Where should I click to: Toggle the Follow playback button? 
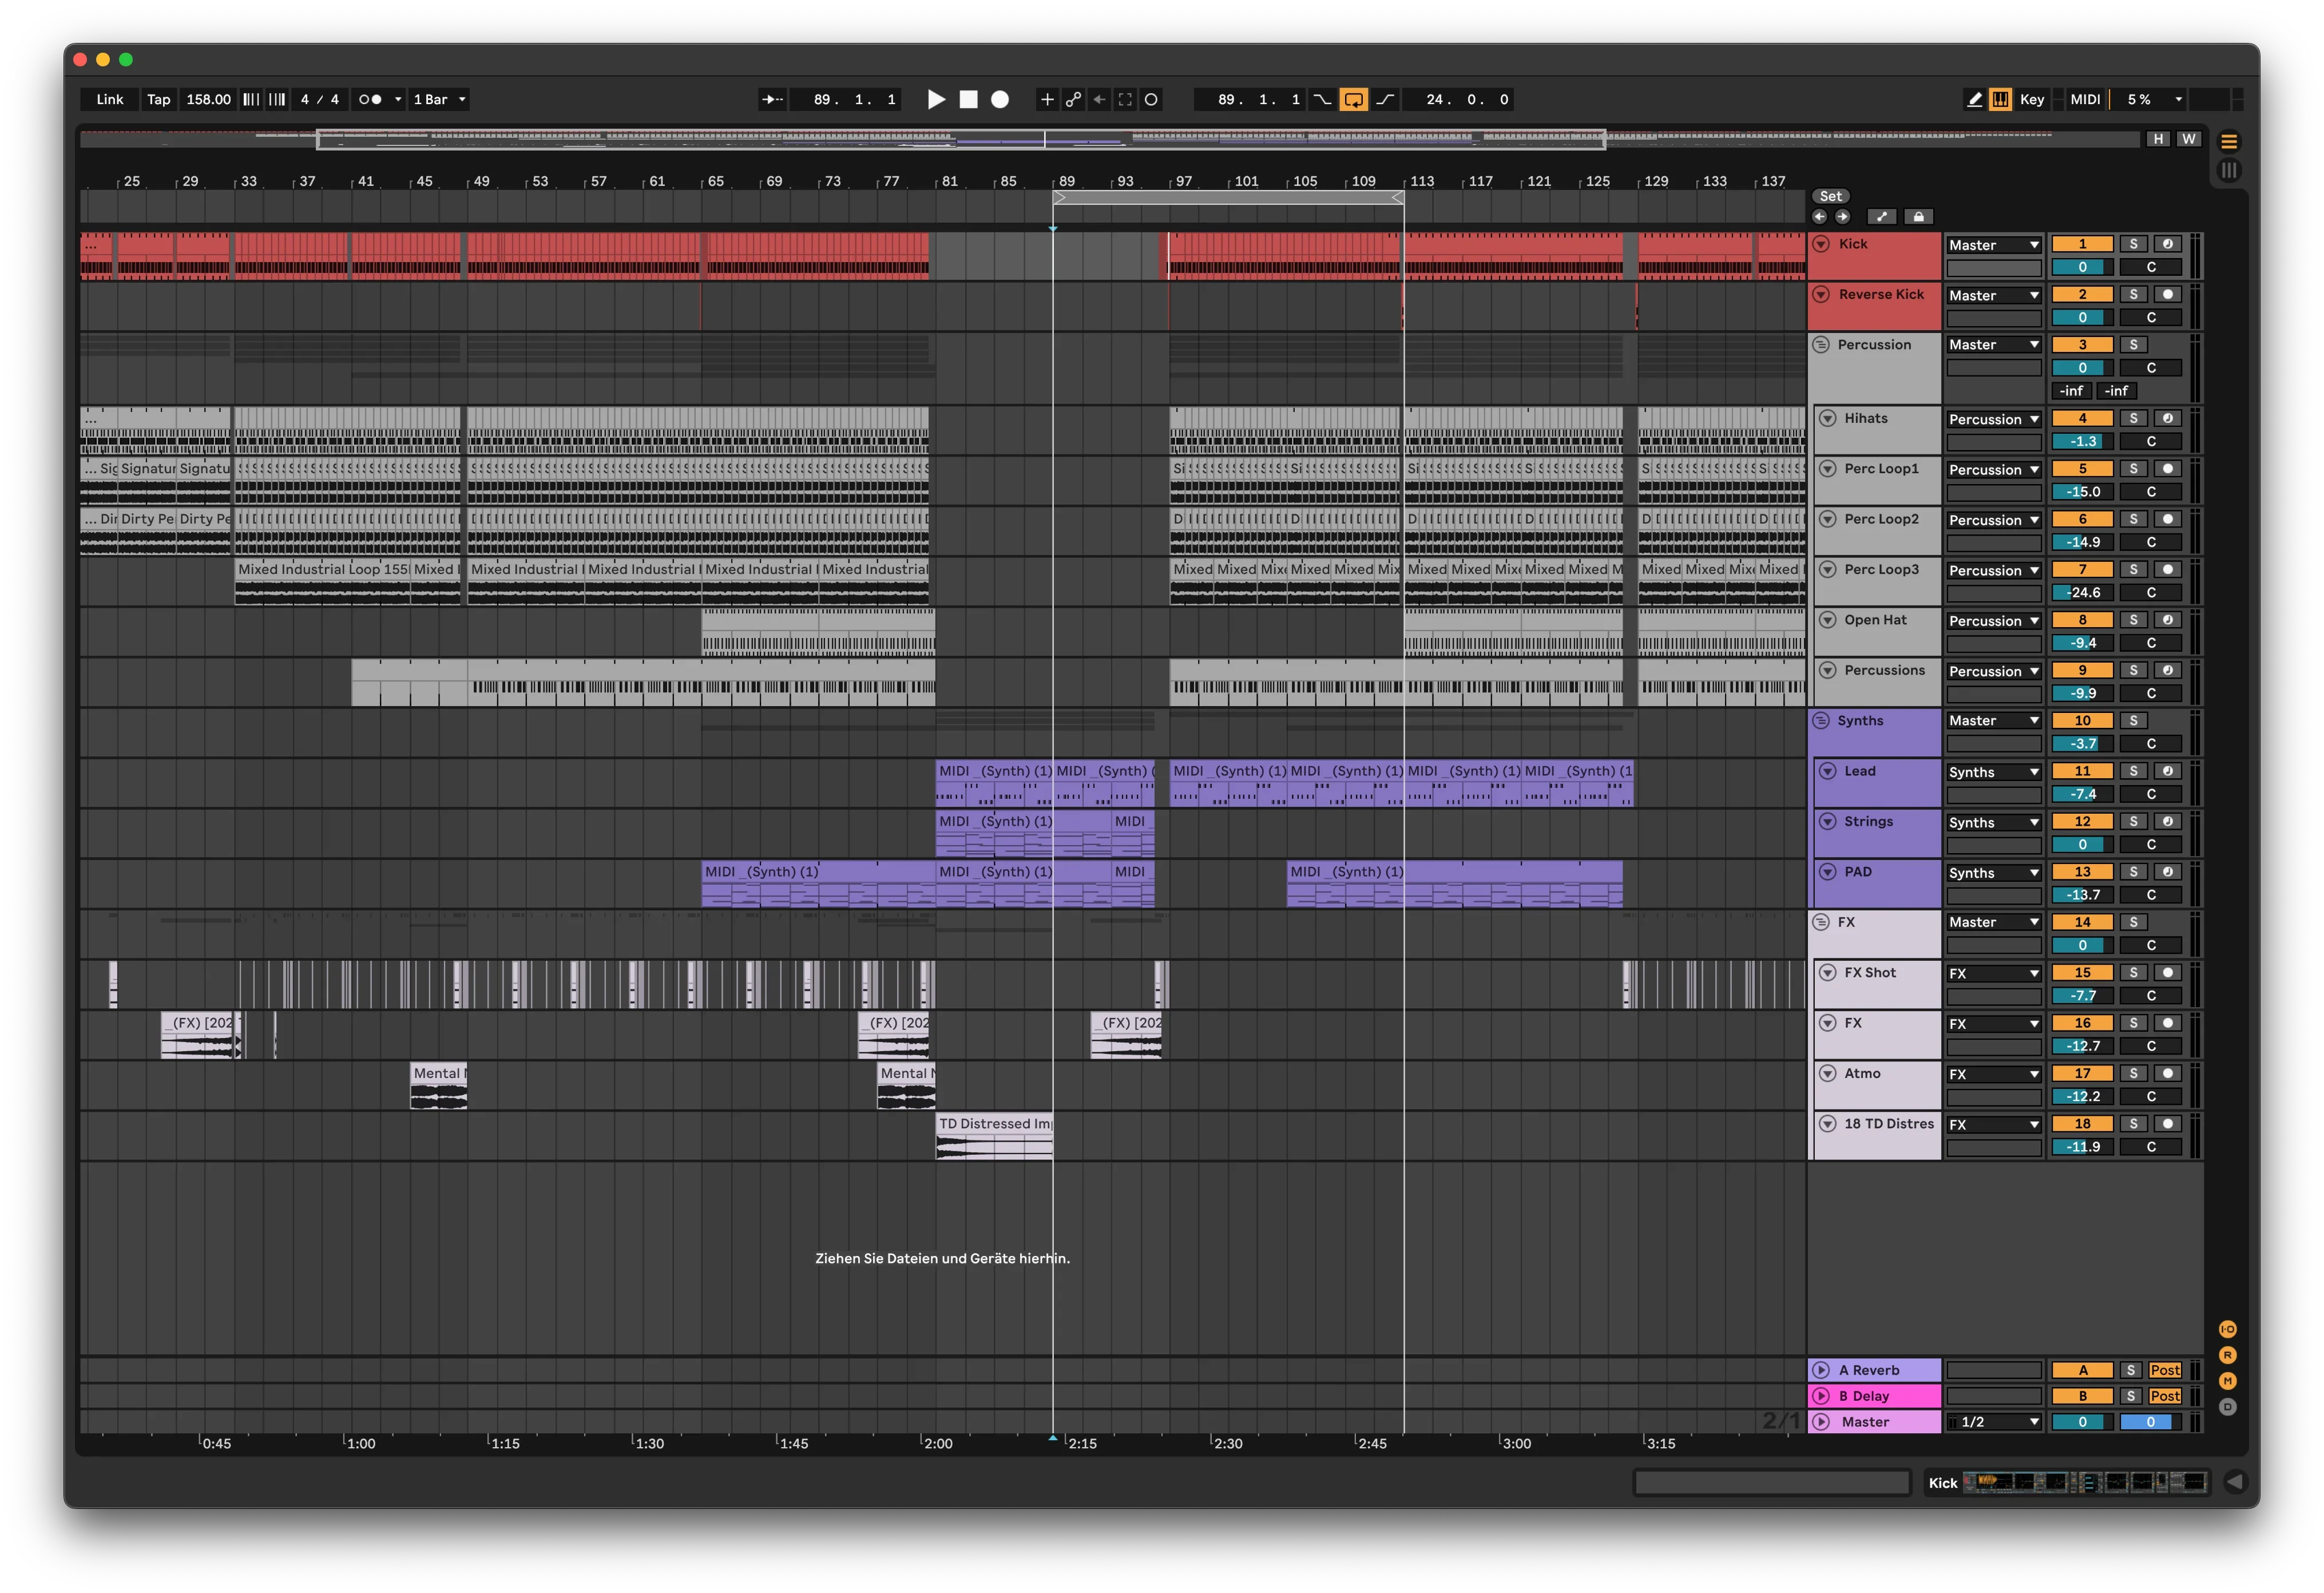tap(772, 99)
